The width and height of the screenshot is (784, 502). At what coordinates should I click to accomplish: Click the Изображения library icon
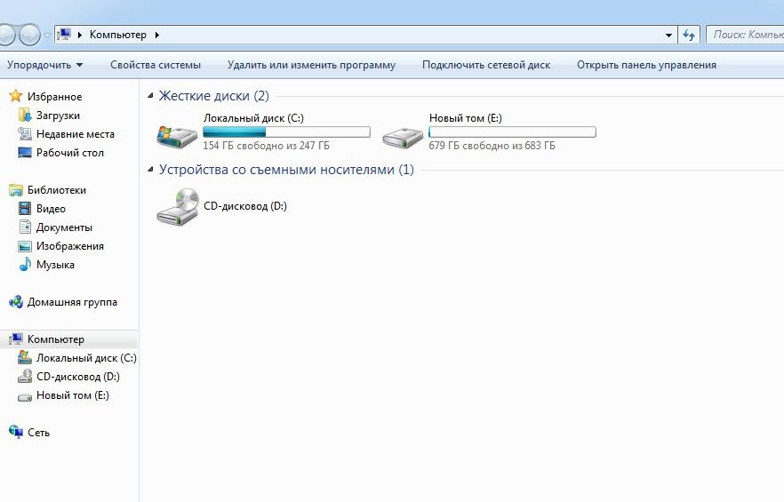tap(25, 246)
